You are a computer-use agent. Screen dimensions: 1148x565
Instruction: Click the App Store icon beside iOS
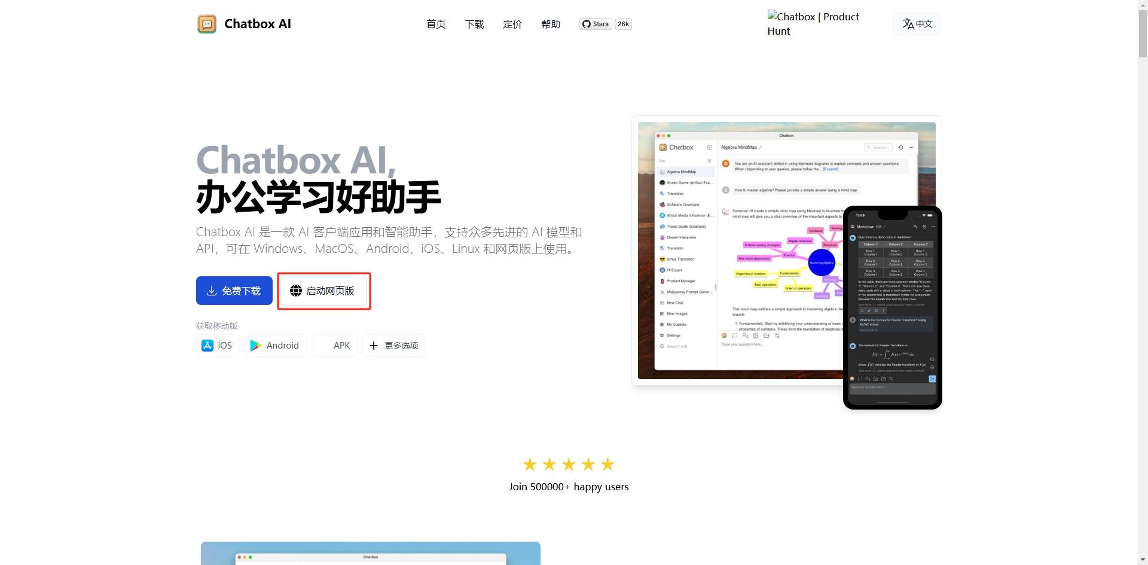[207, 346]
